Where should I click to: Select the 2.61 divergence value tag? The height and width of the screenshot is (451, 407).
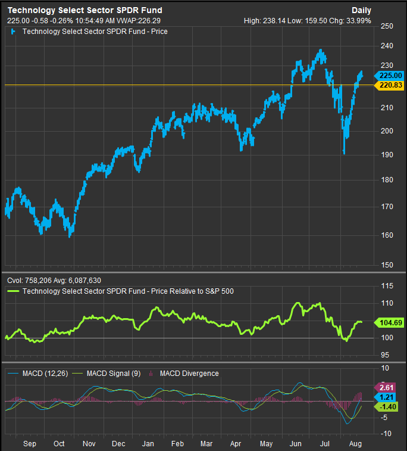point(386,387)
